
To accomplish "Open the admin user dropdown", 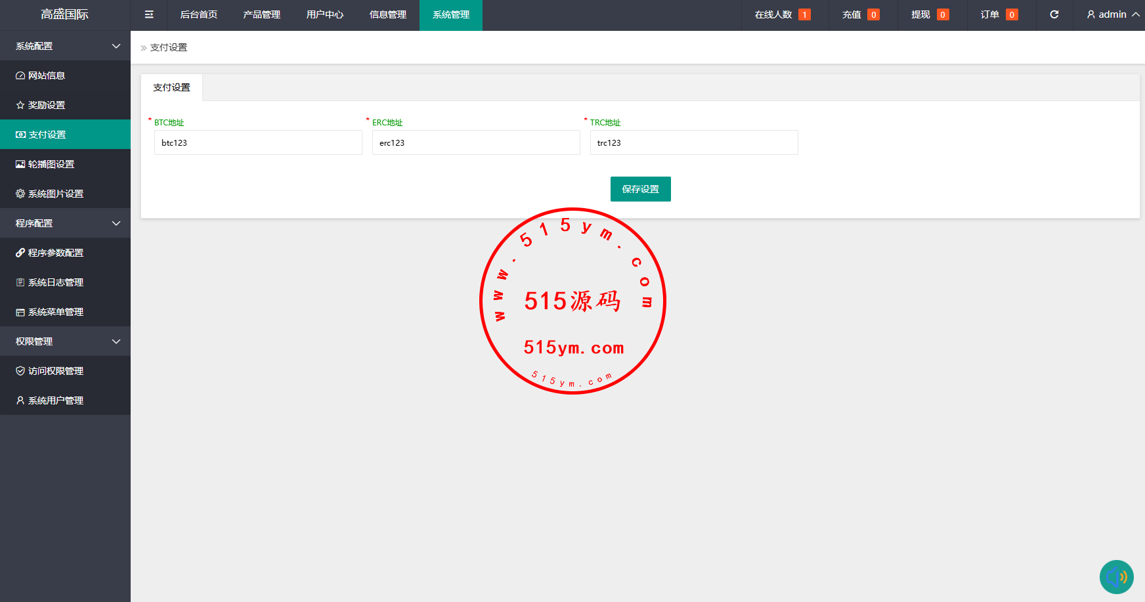I will click(1113, 14).
